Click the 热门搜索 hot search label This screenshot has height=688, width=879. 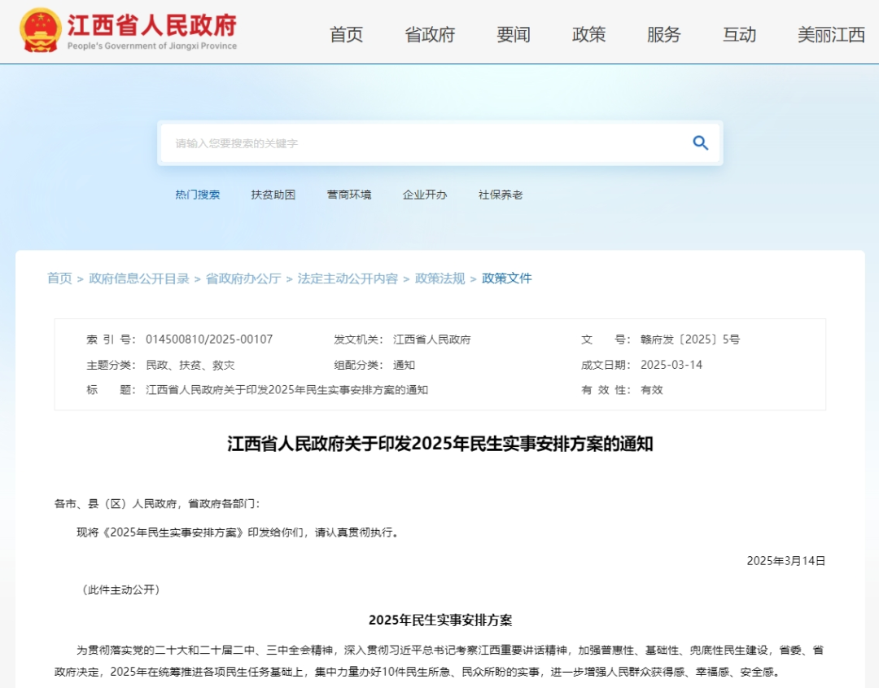197,195
